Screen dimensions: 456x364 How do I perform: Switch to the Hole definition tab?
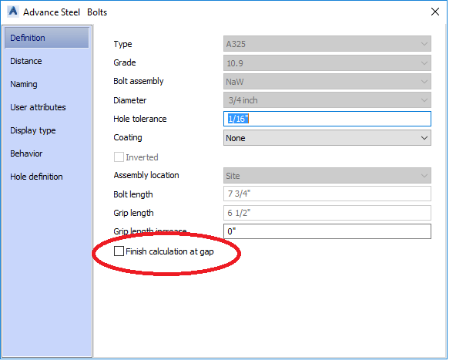point(36,177)
